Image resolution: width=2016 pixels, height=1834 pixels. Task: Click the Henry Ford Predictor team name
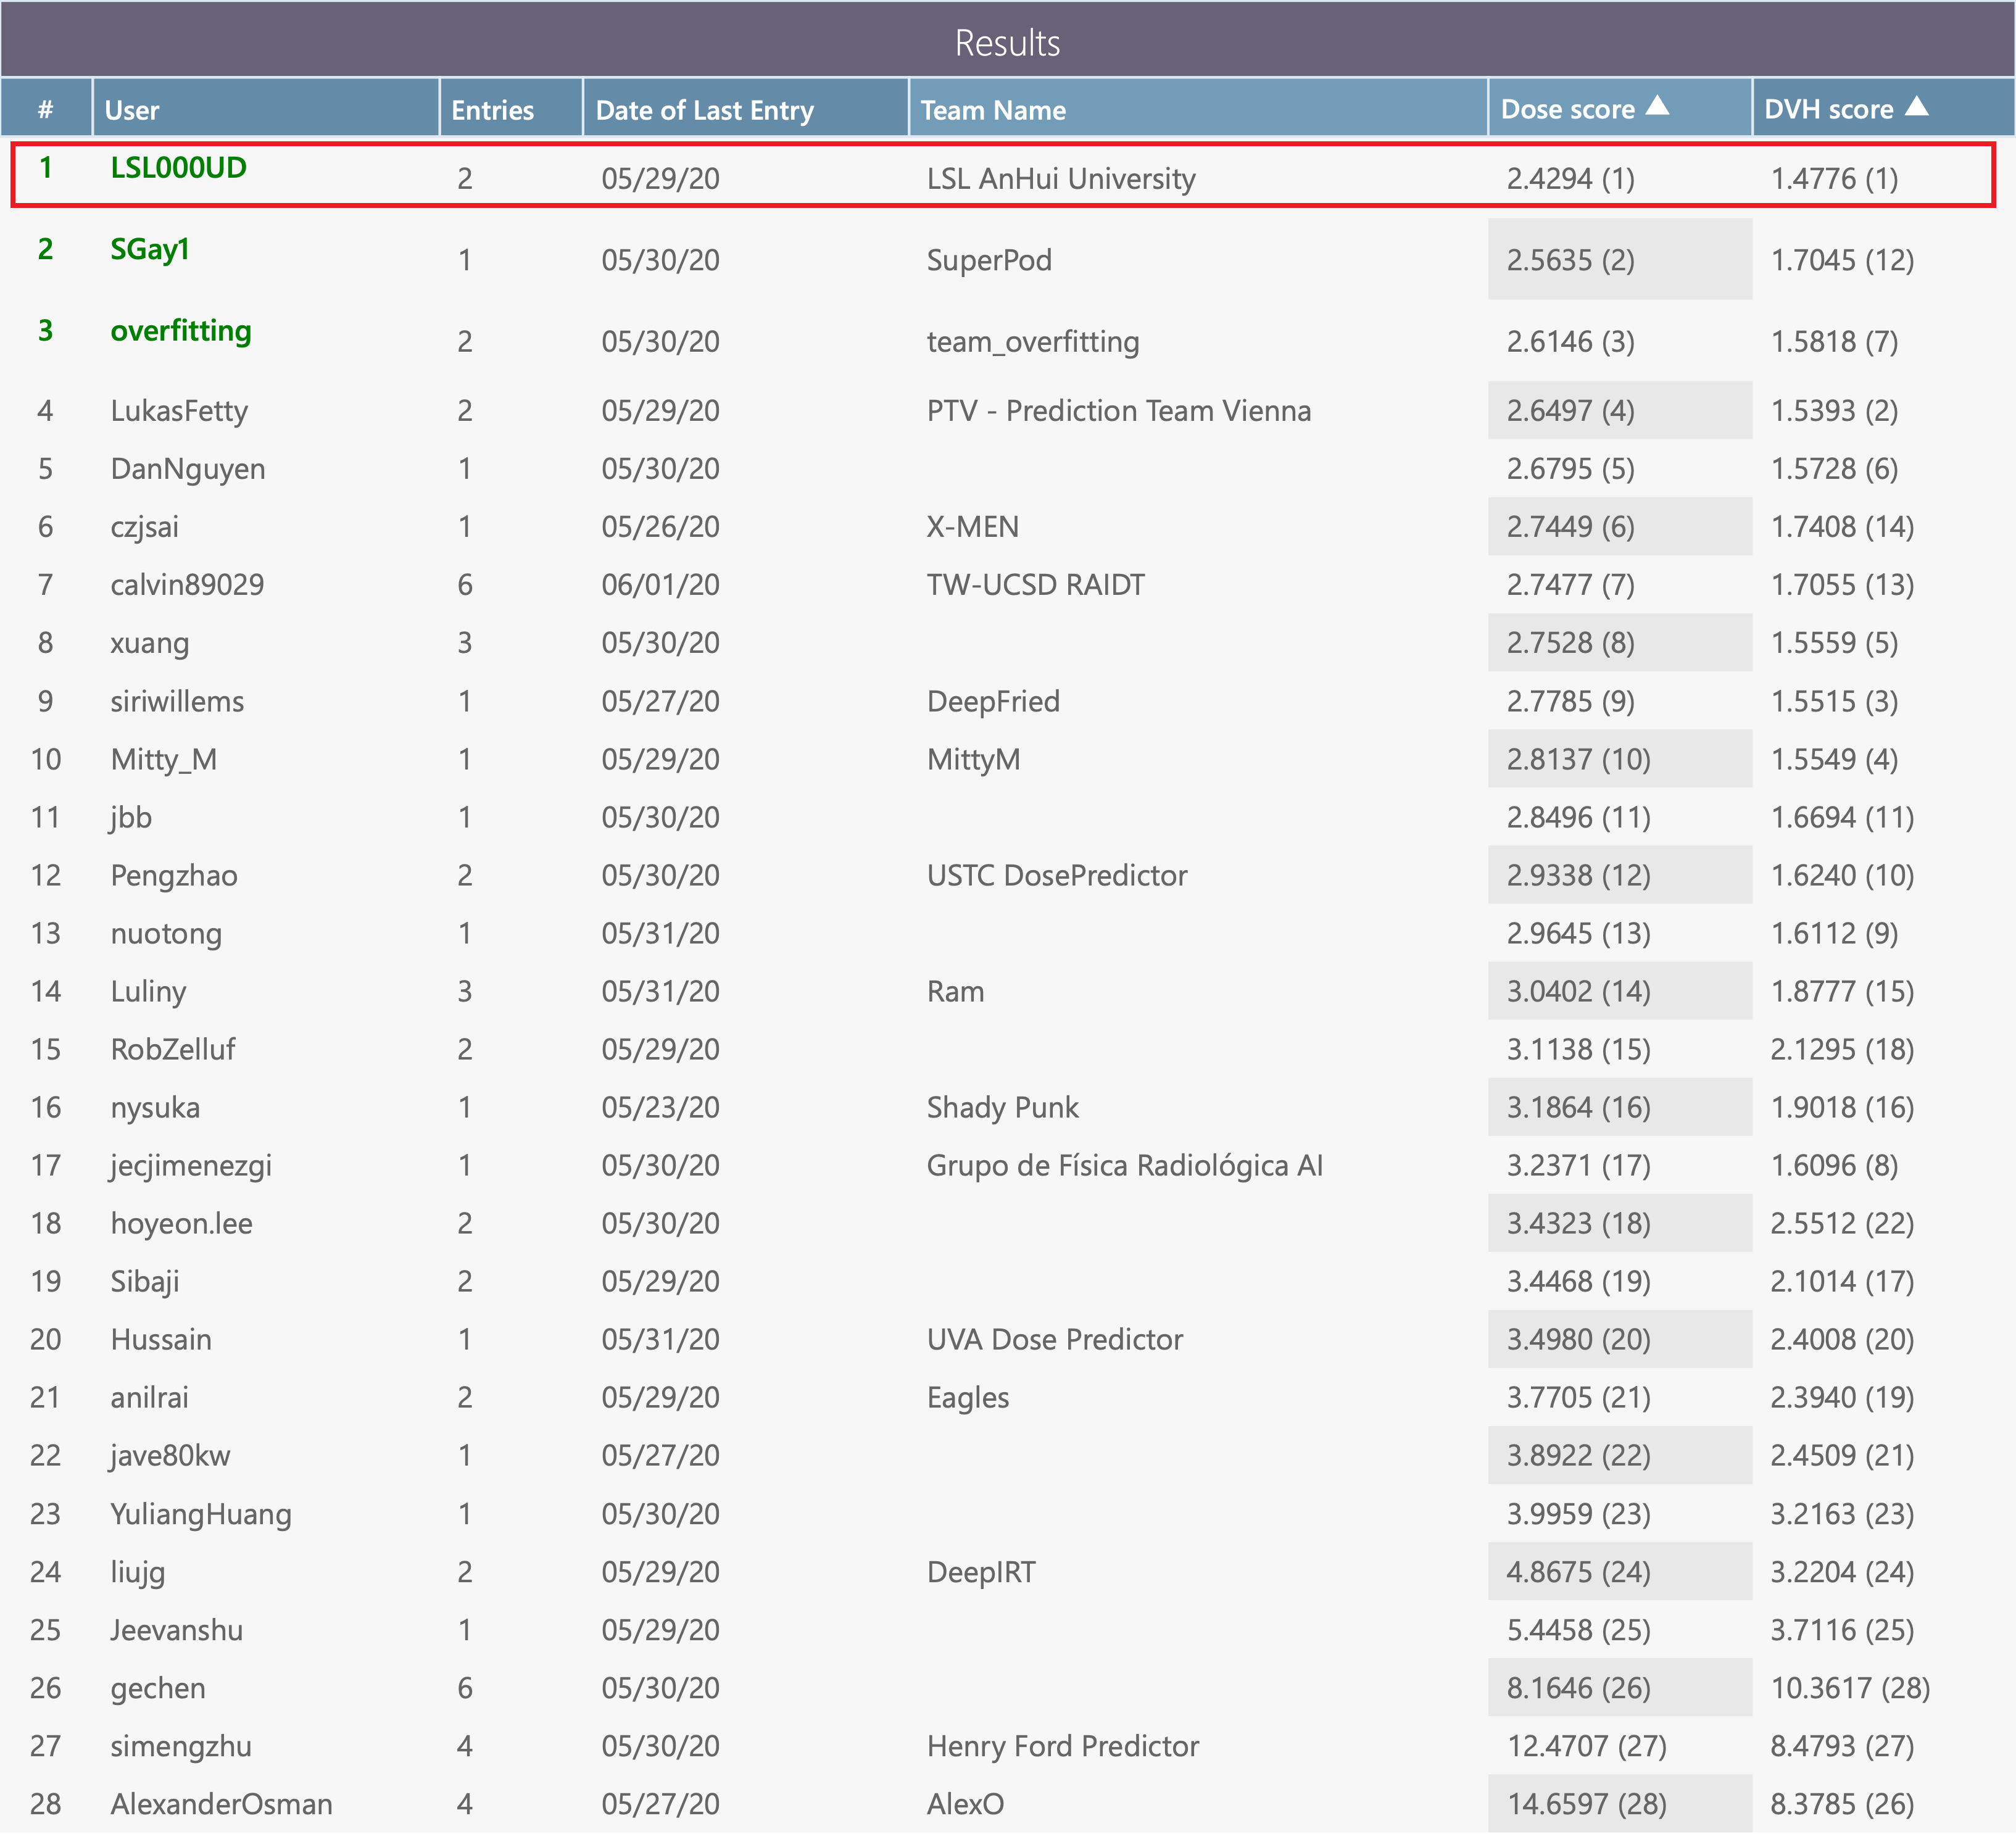coord(1062,1746)
